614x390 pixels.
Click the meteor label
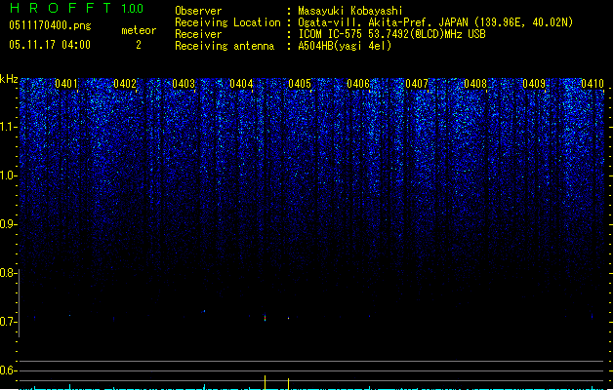click(139, 30)
